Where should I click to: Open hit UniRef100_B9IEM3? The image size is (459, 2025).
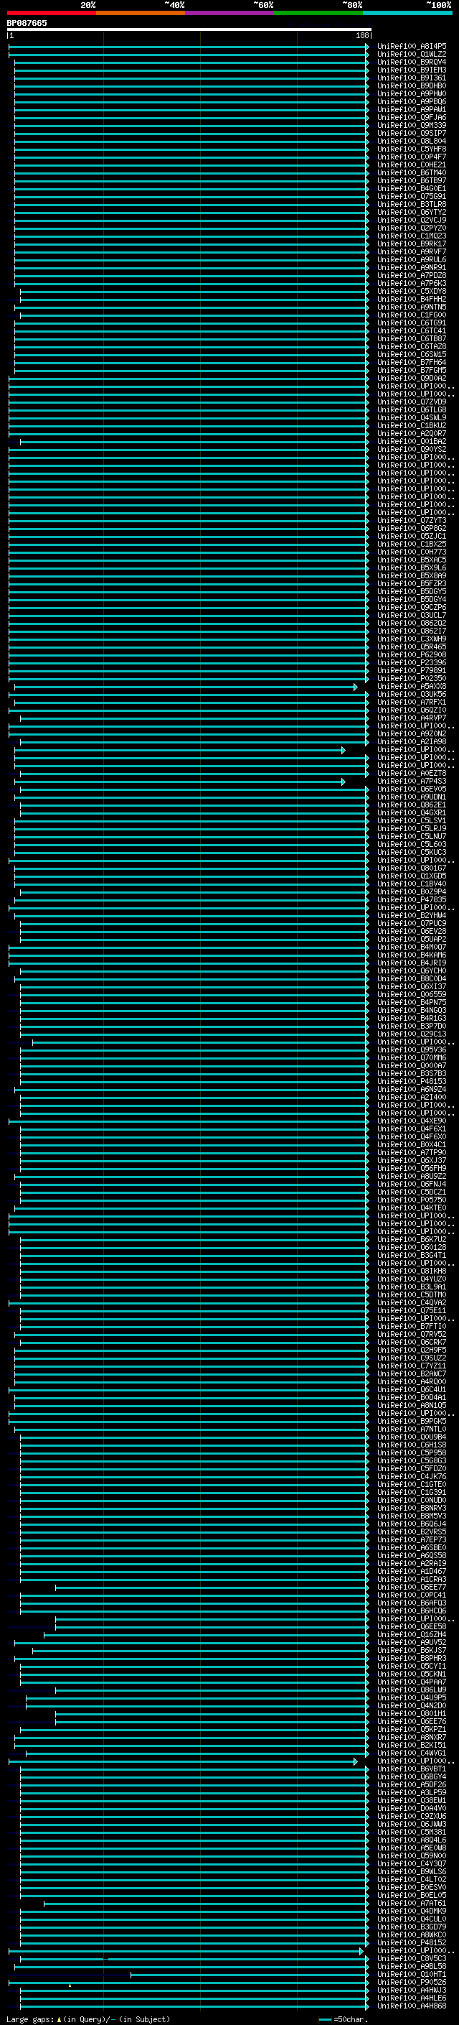click(x=412, y=70)
